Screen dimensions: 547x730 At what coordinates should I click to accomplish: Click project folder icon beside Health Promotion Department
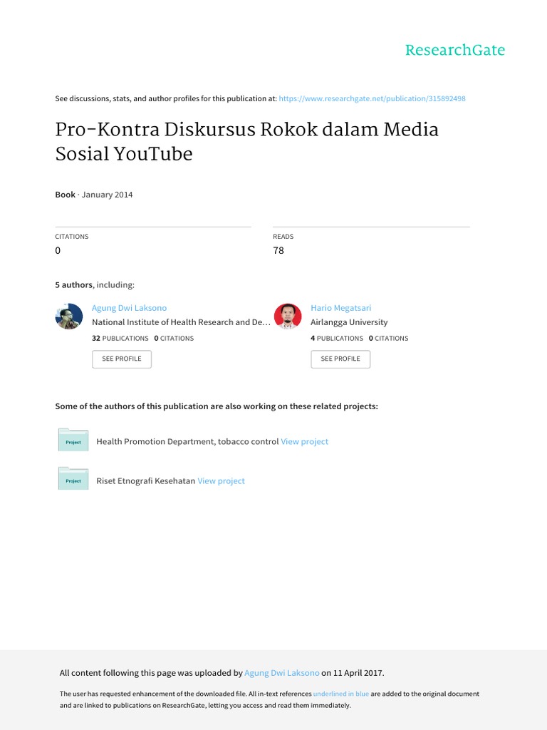click(73, 440)
